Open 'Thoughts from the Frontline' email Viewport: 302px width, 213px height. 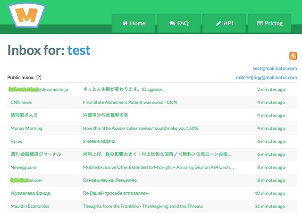tap(143, 206)
